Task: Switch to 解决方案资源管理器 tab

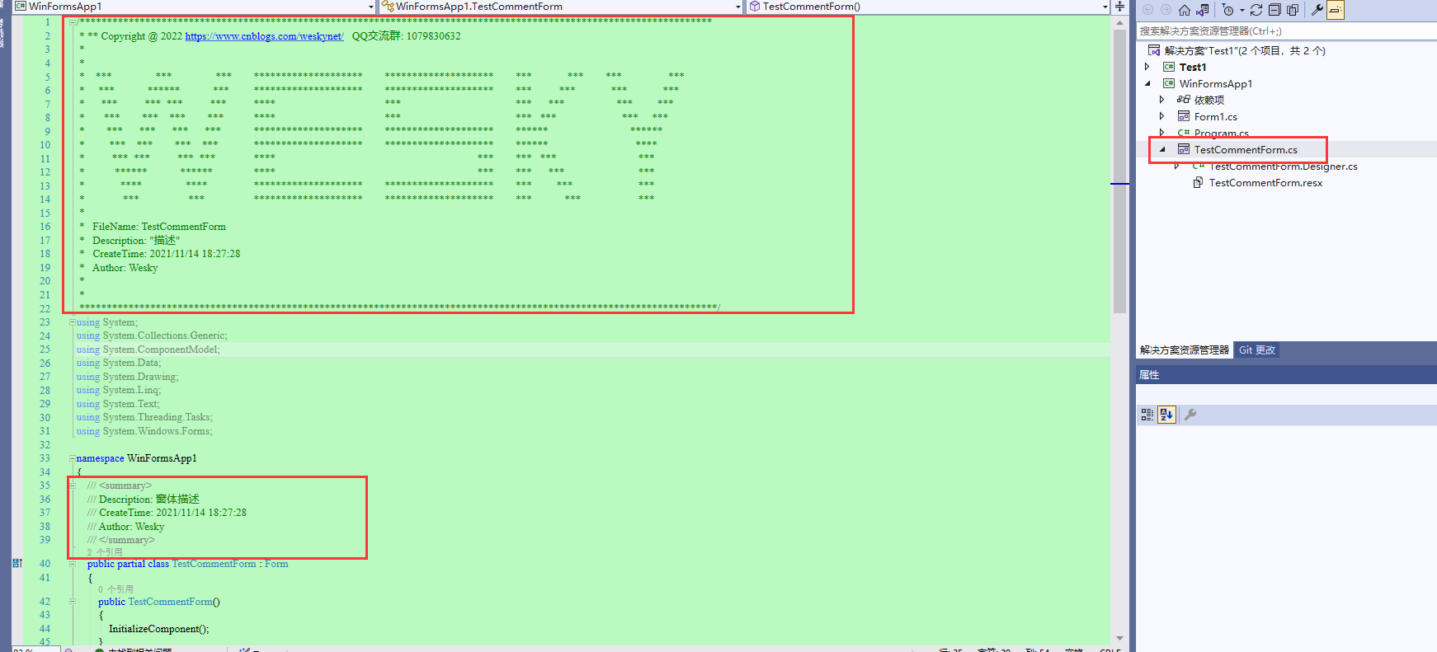Action: 1185,350
